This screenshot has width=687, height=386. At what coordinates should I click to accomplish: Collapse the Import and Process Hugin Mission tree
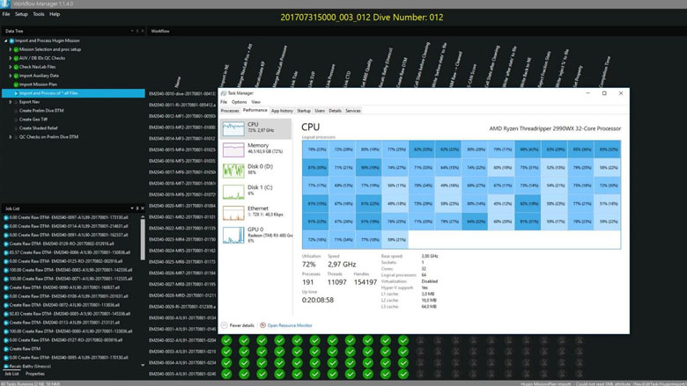4,40
